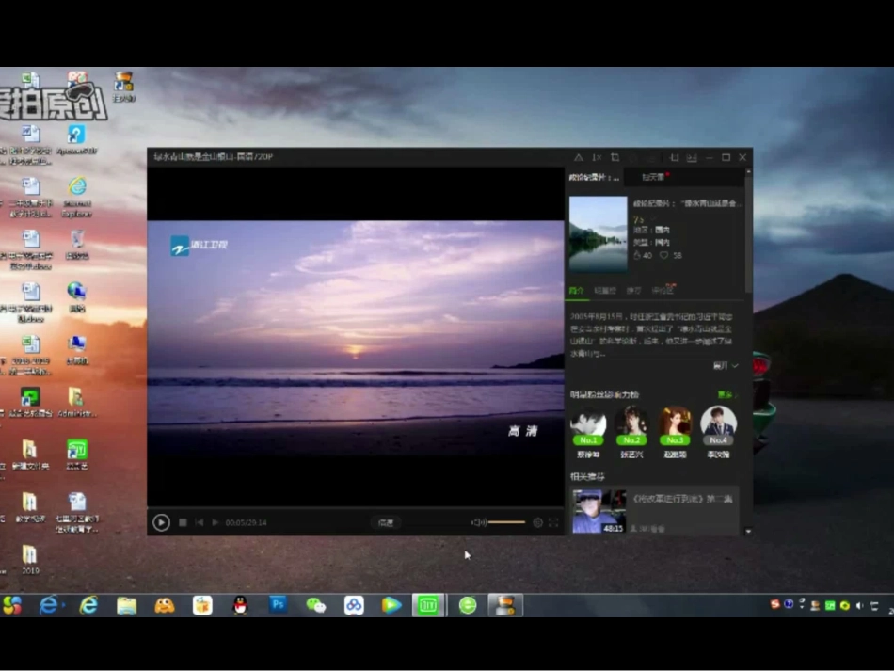
Task: Select the No.1 ranked star avatar
Action: 588,424
